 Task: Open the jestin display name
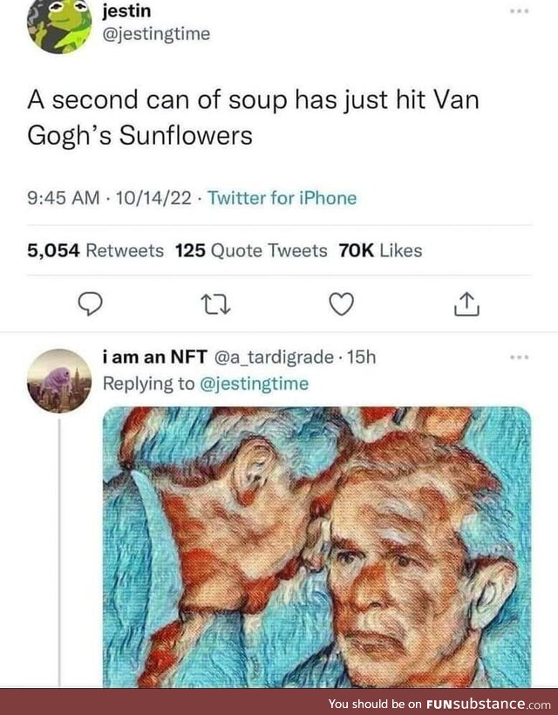click(x=128, y=13)
